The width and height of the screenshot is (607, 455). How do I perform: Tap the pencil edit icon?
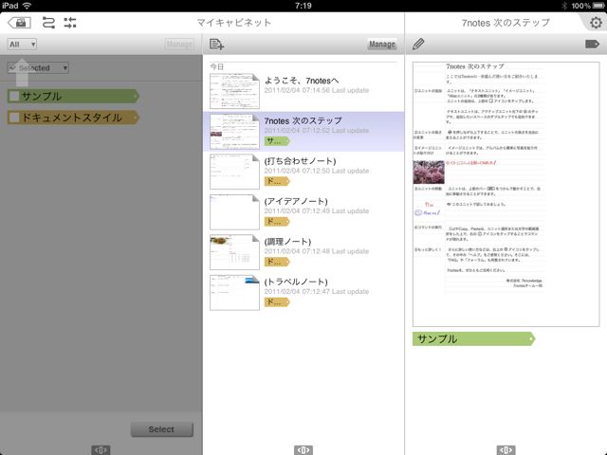(x=418, y=44)
